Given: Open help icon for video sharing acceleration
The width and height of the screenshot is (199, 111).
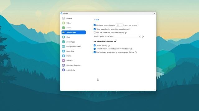Looking at the screenshot, I should (x=136, y=52).
